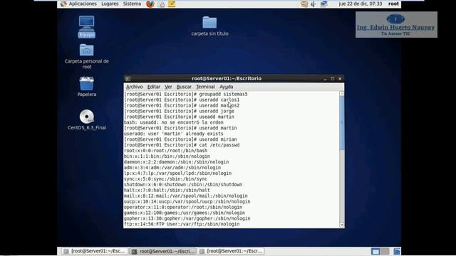The height and width of the screenshot is (256, 456).
Task: Open the Sistema menu
Action: coord(132,4)
